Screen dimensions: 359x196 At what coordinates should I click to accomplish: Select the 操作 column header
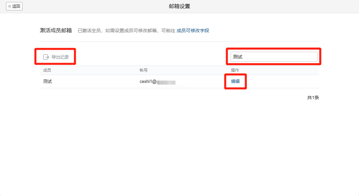coord(235,70)
